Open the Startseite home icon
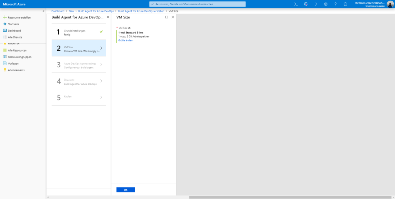 [x=13, y=24]
